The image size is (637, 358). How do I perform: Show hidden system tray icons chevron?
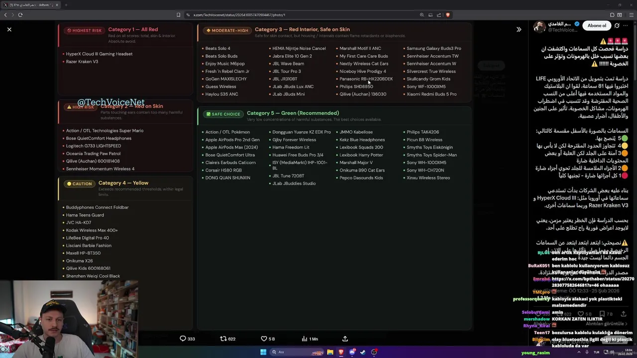coord(579,352)
